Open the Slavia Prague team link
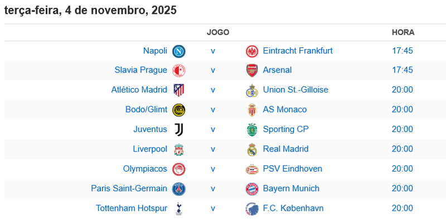 click(140, 70)
